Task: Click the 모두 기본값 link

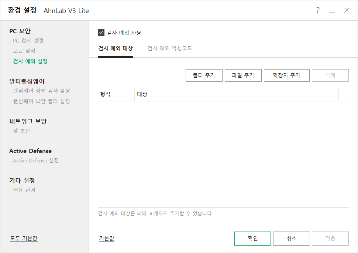Action: [x=24, y=239]
